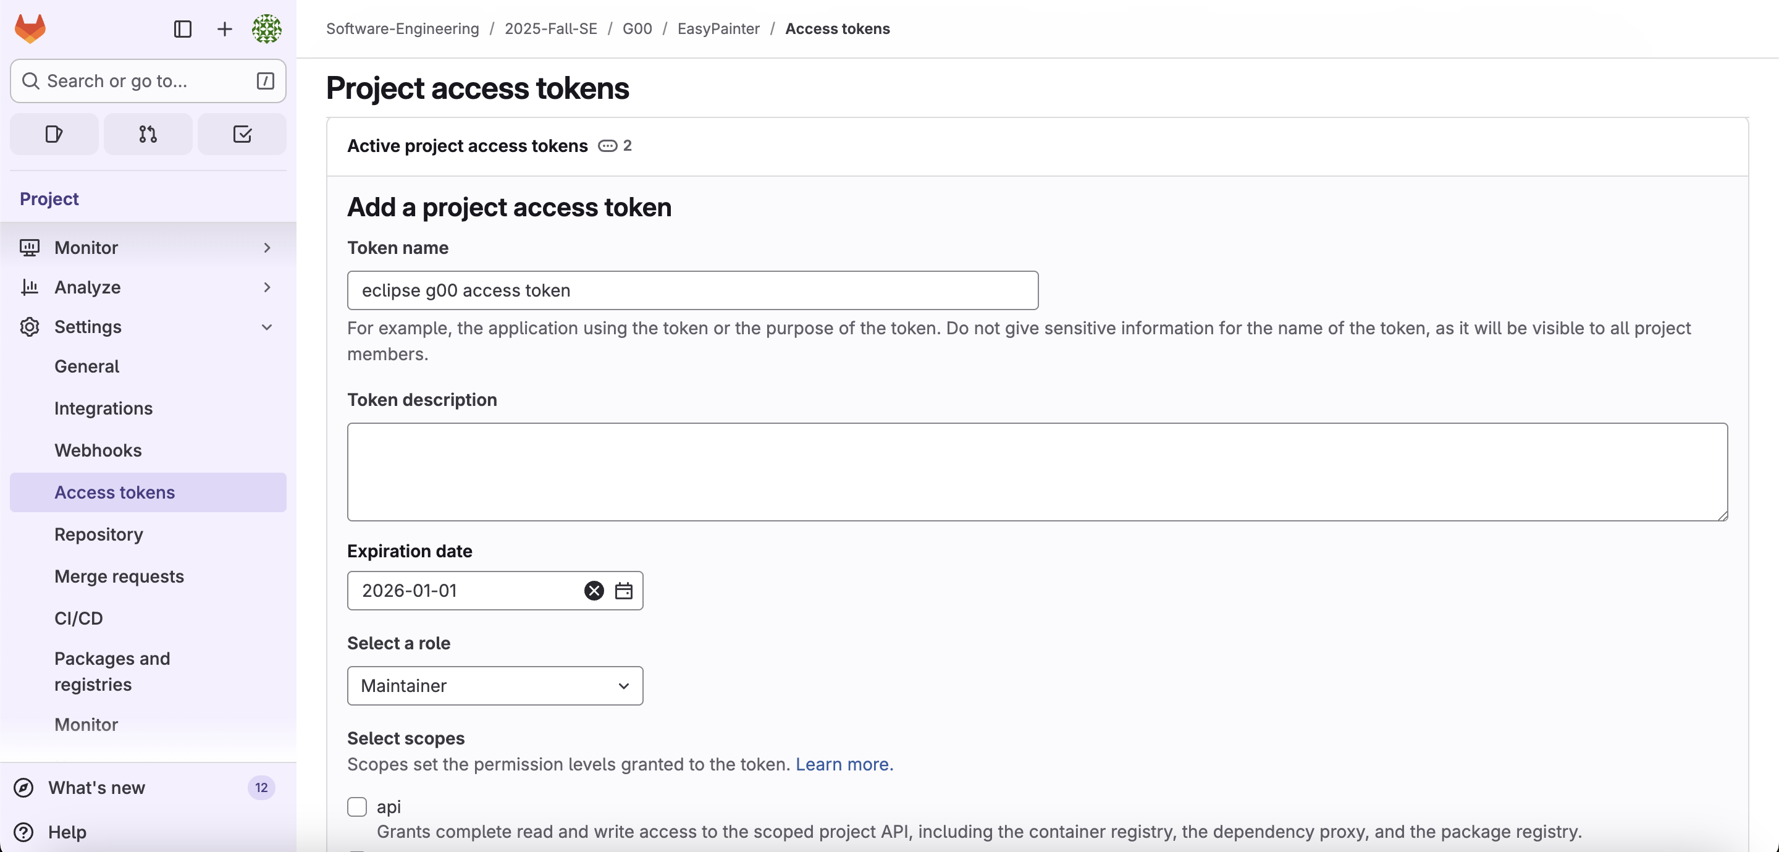Enable the api scope checkbox
This screenshot has height=852, width=1779.
pyautogui.click(x=357, y=807)
